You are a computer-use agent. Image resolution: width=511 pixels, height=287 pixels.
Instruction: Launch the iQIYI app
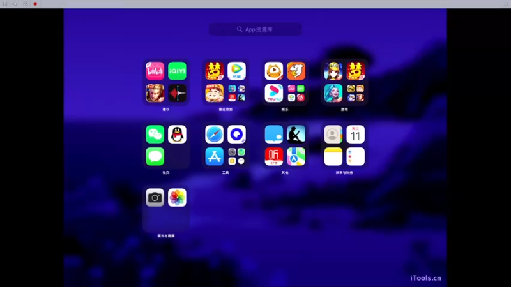177,71
